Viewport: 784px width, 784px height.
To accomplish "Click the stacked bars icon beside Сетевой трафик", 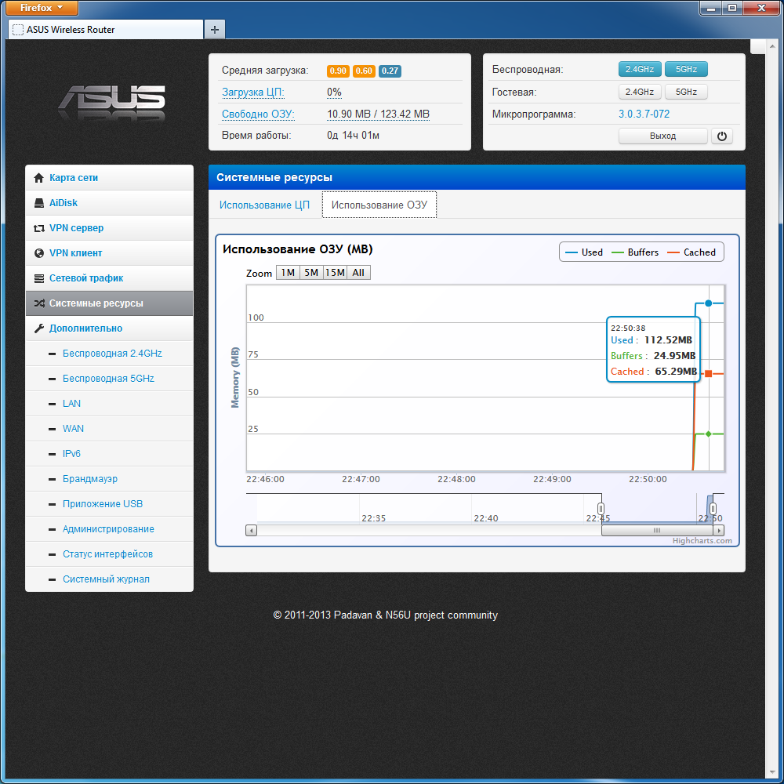I will (38, 278).
